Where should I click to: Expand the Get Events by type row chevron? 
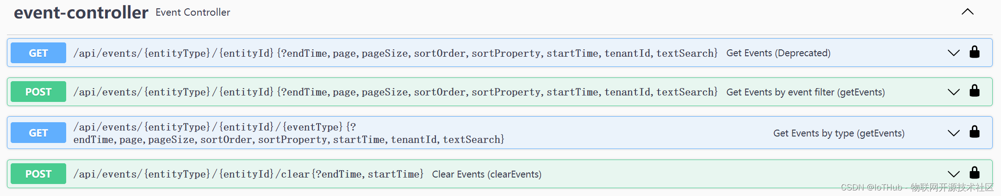pyautogui.click(x=953, y=133)
